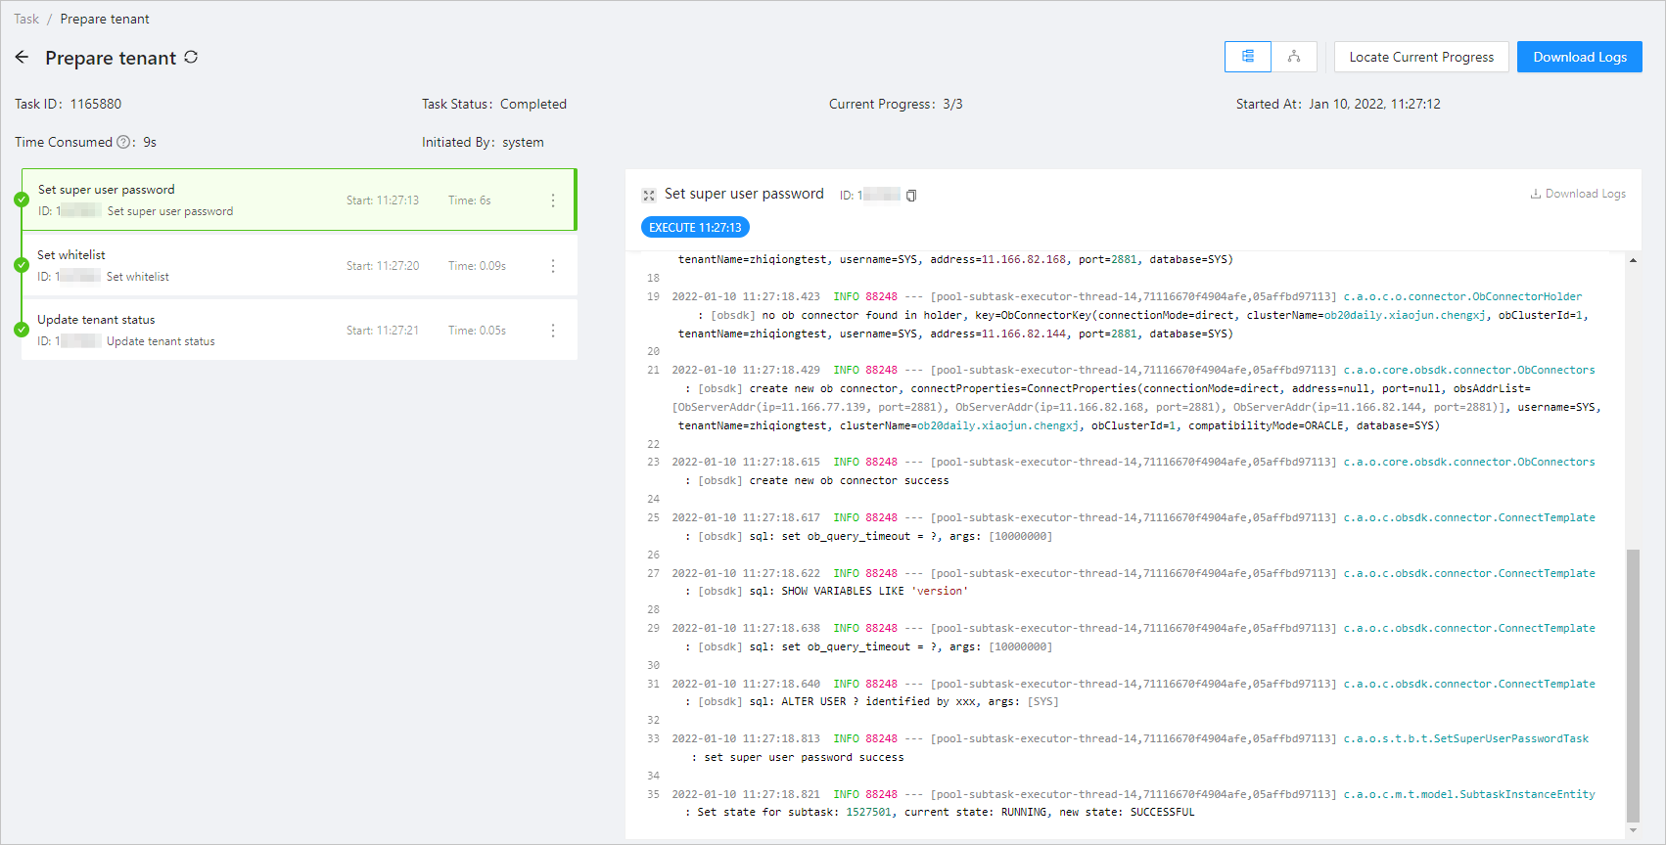Click Start: 11:27:13 in first subtask
1666x845 pixels.
(x=383, y=200)
